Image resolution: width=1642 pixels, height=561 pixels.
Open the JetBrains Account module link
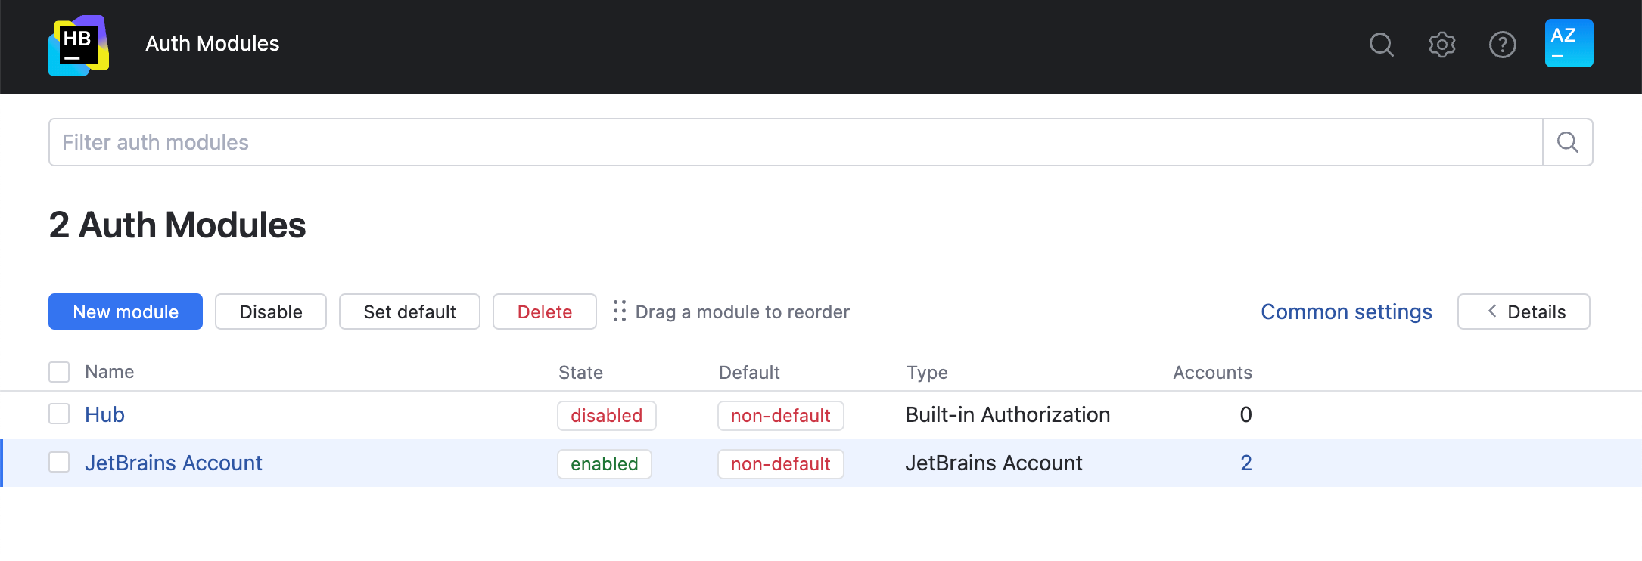coord(173,463)
